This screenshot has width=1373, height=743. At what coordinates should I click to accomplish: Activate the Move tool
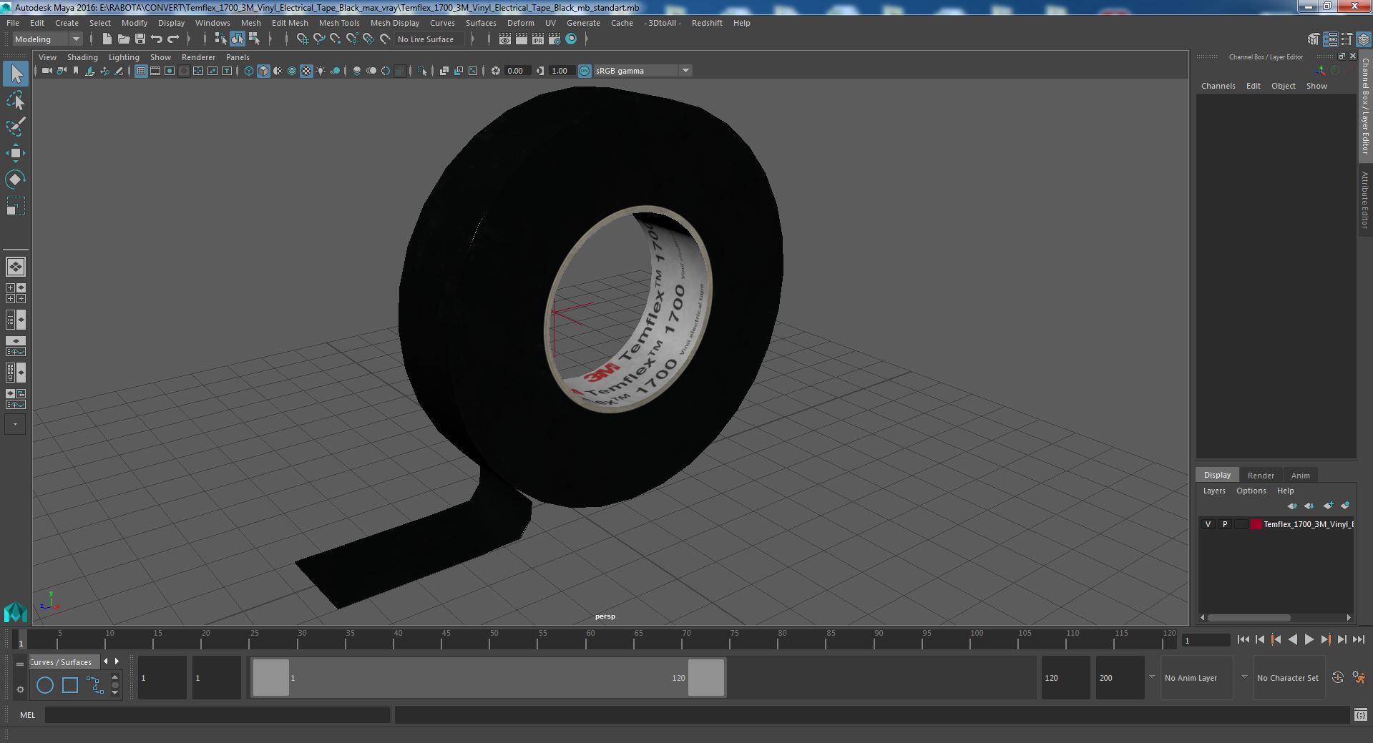[x=16, y=153]
